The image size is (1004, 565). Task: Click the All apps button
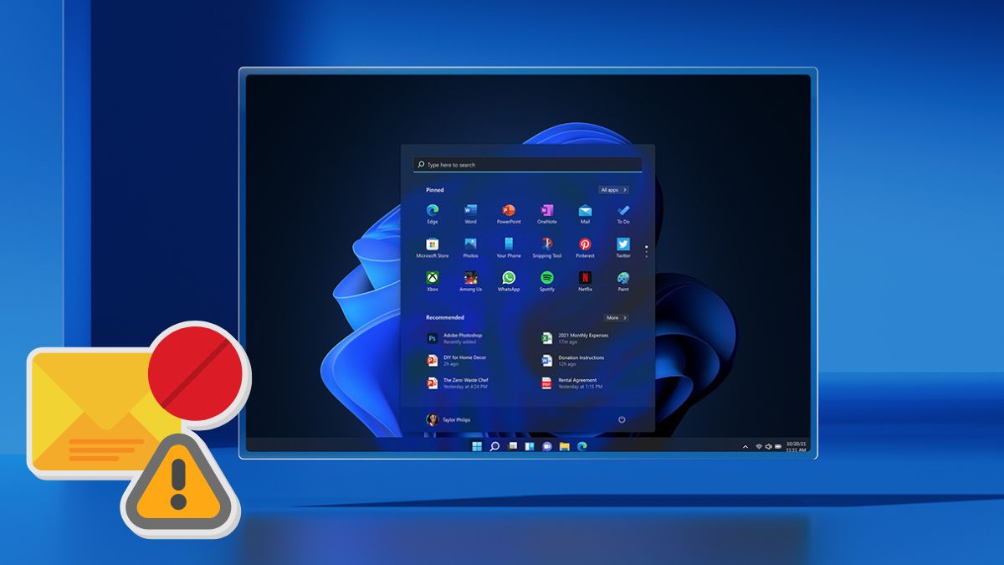(613, 190)
